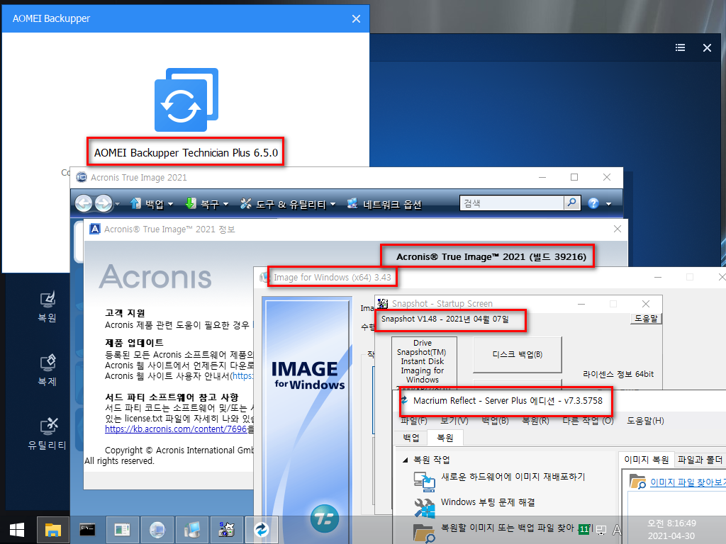The width and height of the screenshot is (726, 544).
Task: Click the browse backup file folder icon
Action: click(425, 533)
